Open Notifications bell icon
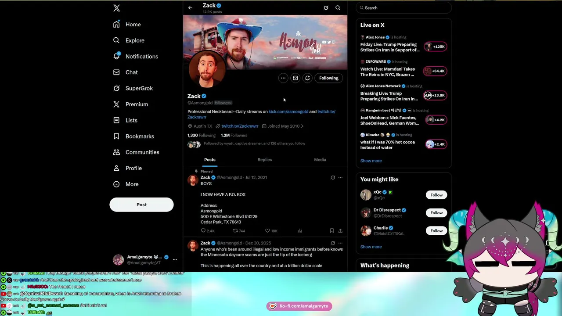 tap(116, 56)
